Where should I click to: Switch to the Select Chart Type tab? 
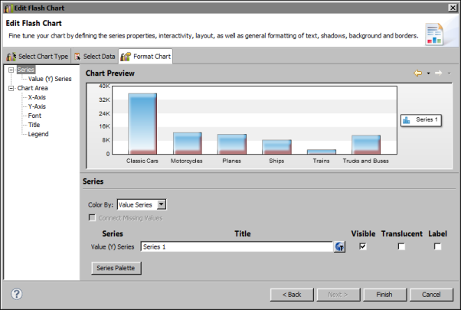coord(37,57)
